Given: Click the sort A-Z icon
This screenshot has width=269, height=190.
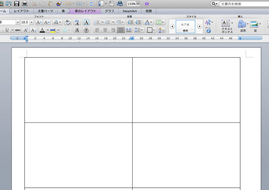Looking at the screenshot, I should pos(161,30).
